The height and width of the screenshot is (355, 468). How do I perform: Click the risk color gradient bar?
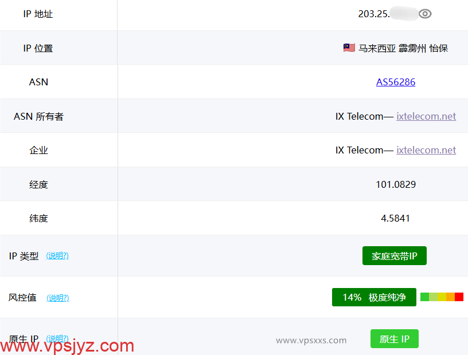[442, 297]
